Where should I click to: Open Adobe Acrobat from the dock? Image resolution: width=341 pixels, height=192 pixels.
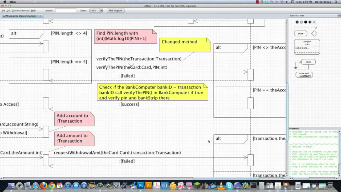point(156,185)
